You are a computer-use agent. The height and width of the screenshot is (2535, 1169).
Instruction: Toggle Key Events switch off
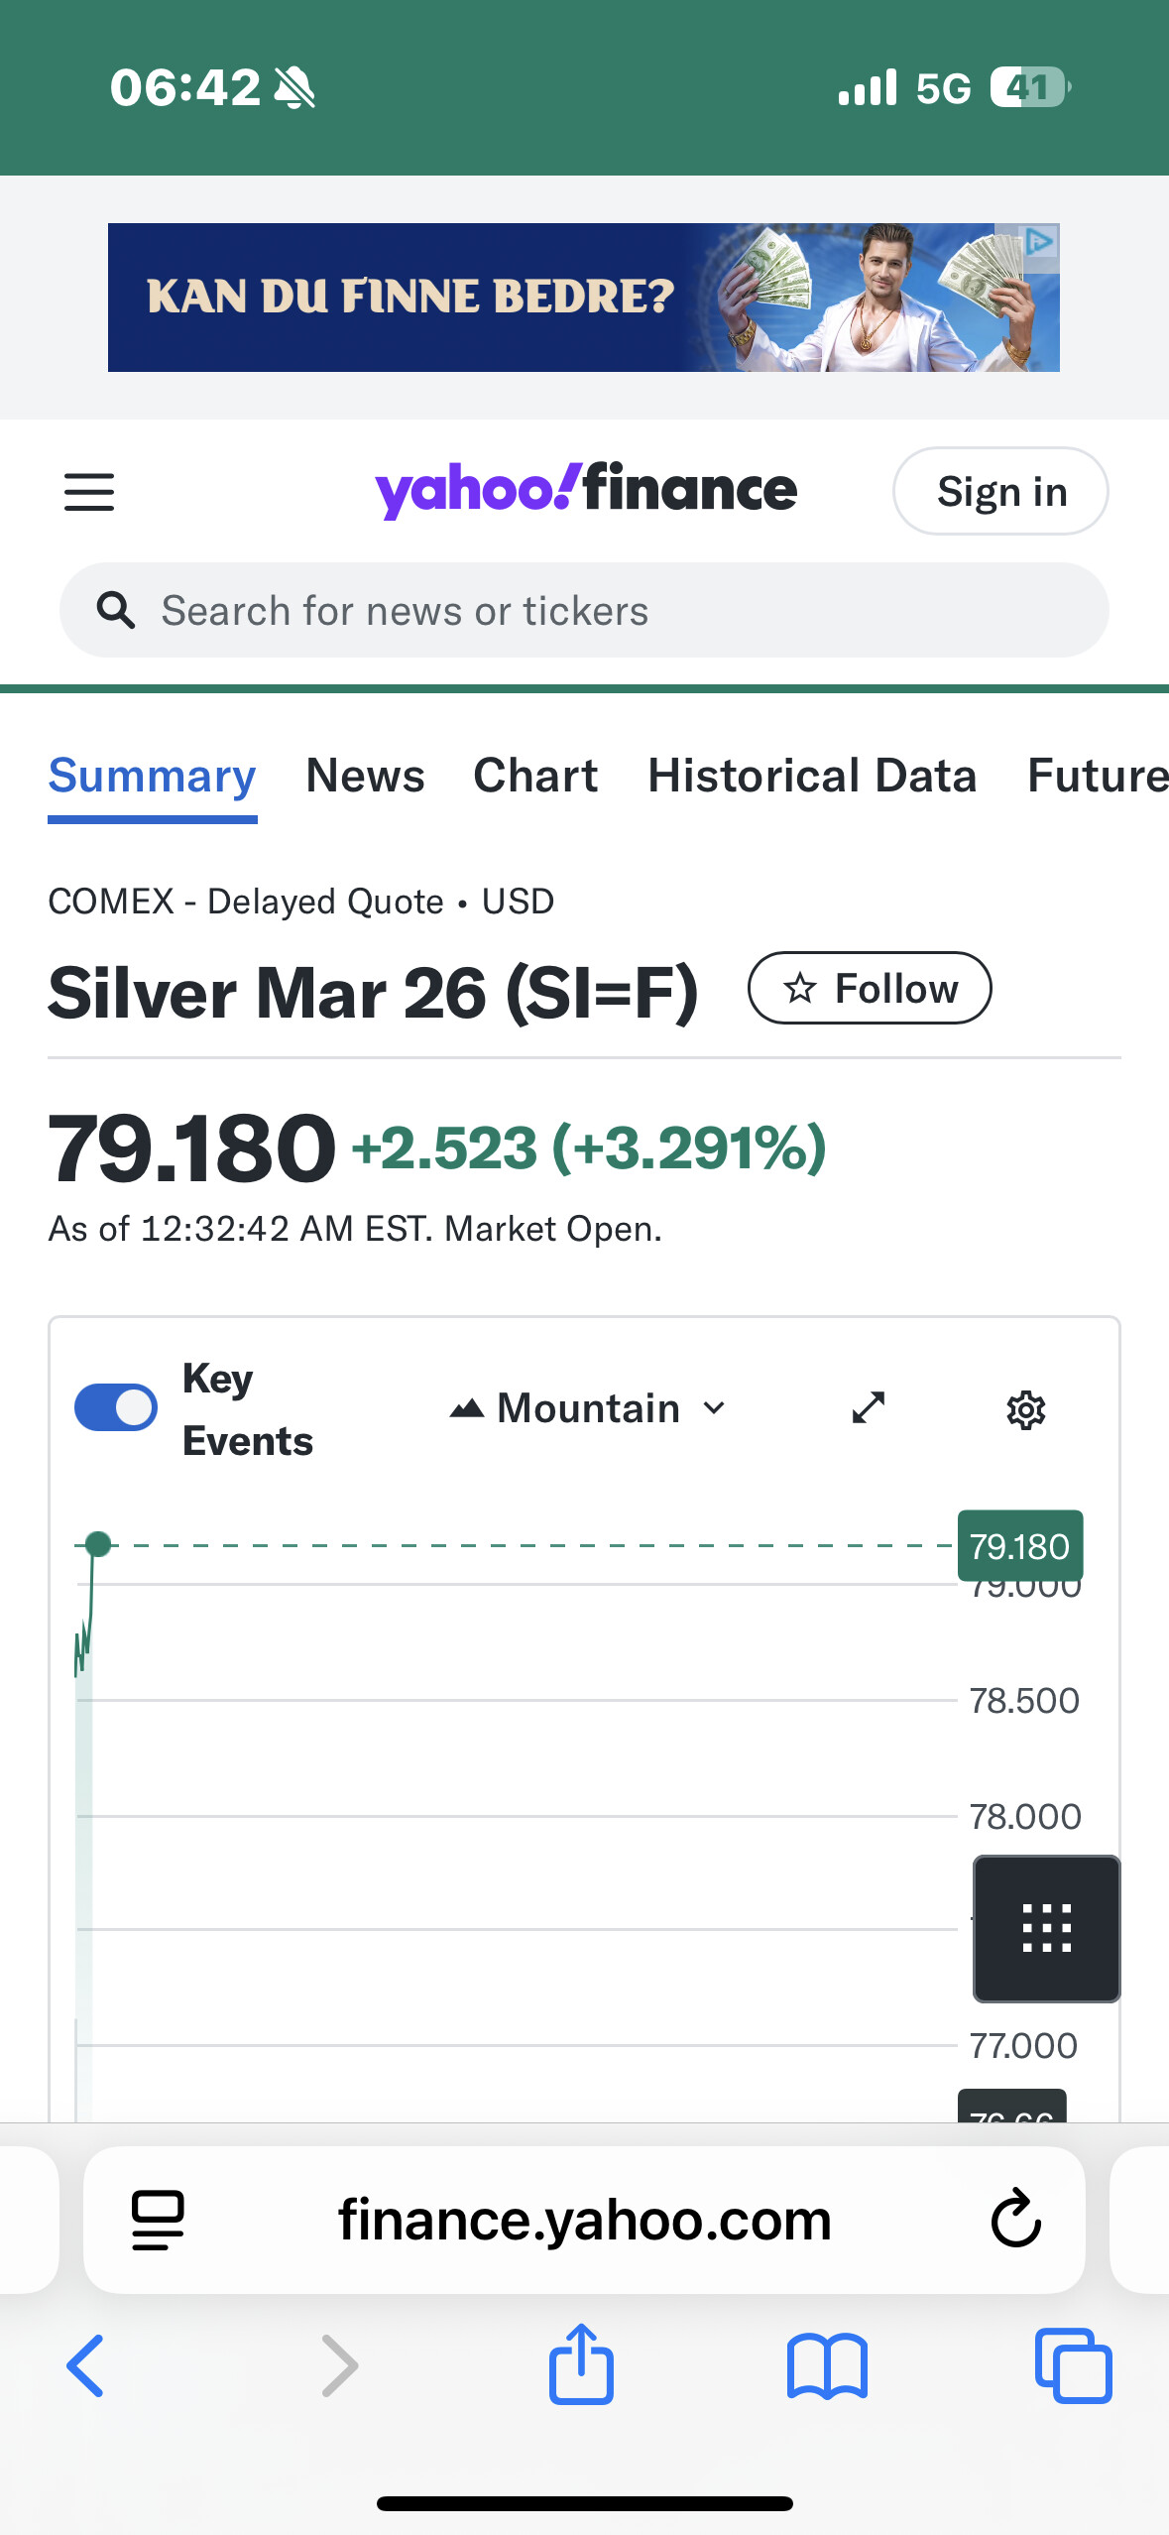[116, 1408]
